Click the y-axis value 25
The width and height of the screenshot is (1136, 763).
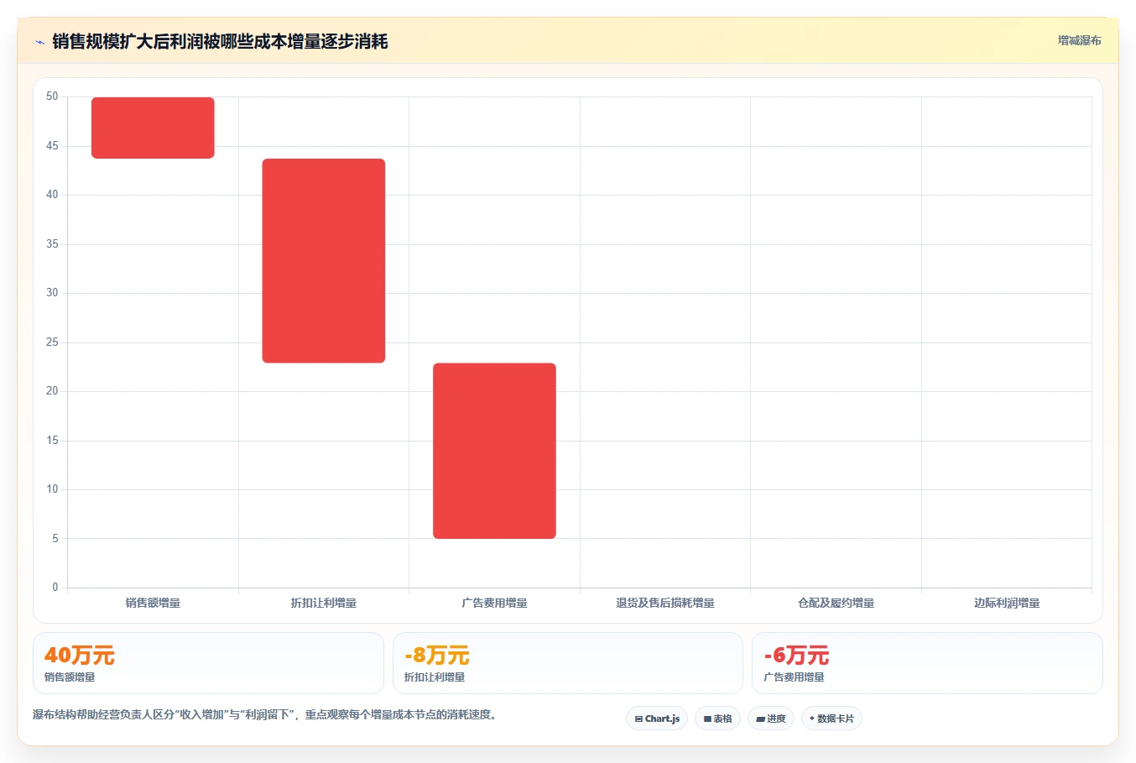pos(52,342)
